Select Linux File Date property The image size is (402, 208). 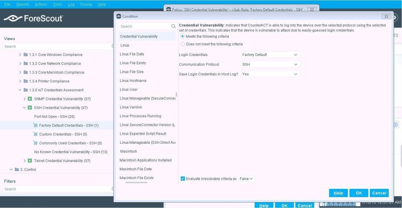(x=132, y=54)
